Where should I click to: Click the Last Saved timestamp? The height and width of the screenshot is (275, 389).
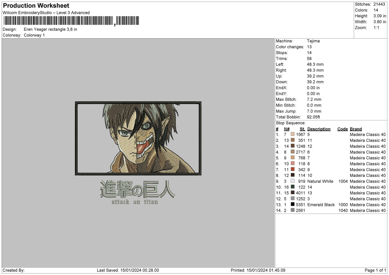pos(128,270)
